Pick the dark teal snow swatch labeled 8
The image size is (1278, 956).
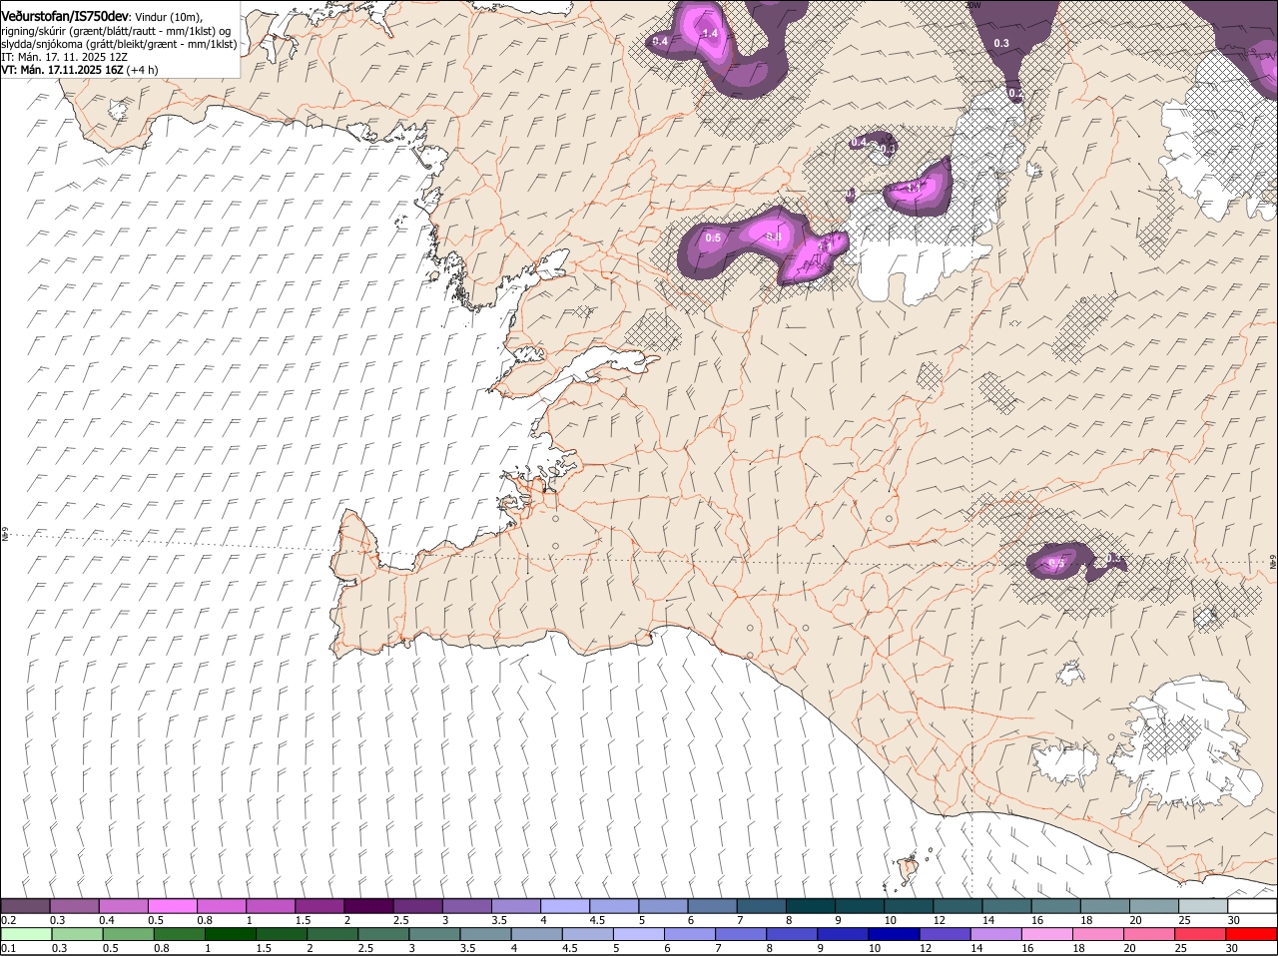tap(809, 905)
